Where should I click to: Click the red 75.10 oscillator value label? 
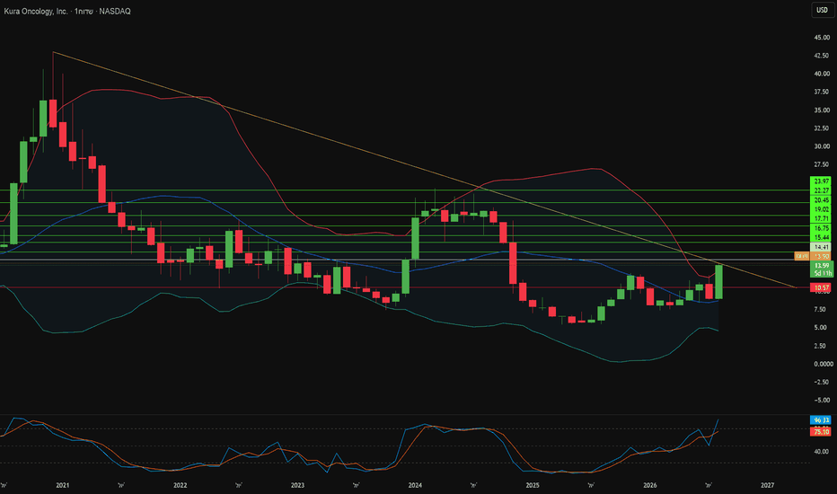[821, 431]
